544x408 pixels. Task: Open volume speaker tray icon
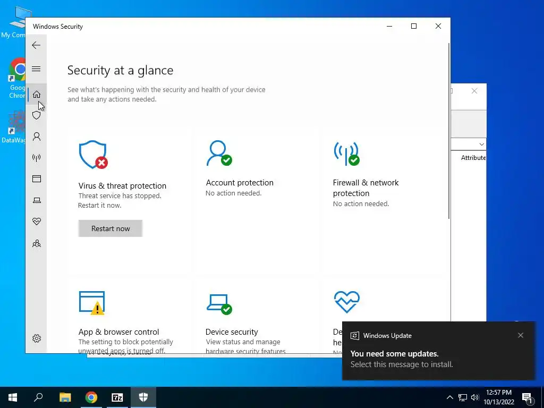(475, 397)
